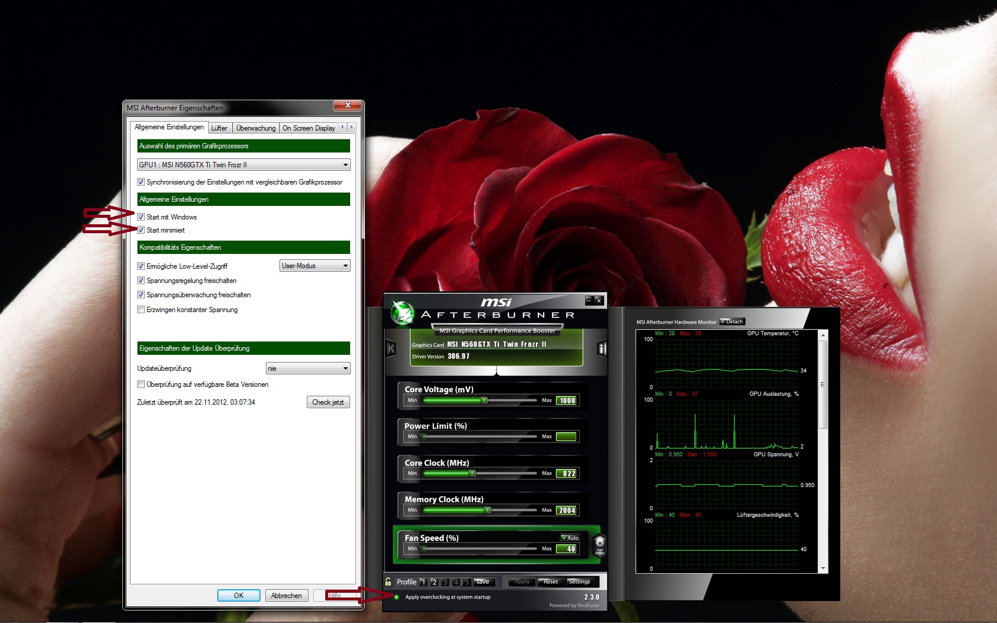Click the Hardware Monitor vertical scrollbar thumb

point(823,384)
